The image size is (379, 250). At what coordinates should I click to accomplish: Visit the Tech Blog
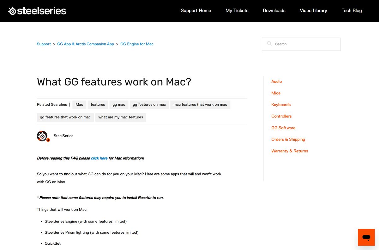click(x=352, y=11)
